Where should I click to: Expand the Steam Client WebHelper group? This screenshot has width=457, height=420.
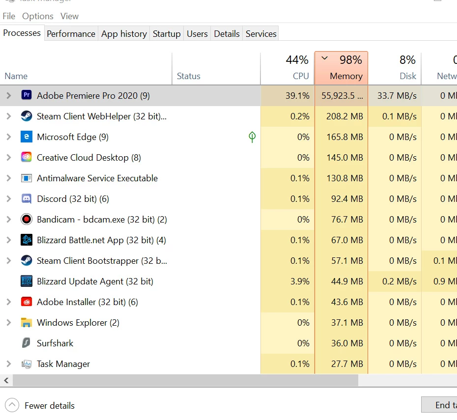pos(9,116)
